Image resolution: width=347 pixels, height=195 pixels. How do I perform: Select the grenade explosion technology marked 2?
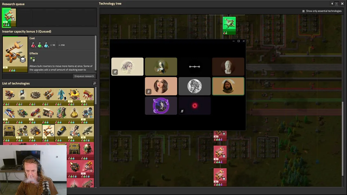point(74,97)
